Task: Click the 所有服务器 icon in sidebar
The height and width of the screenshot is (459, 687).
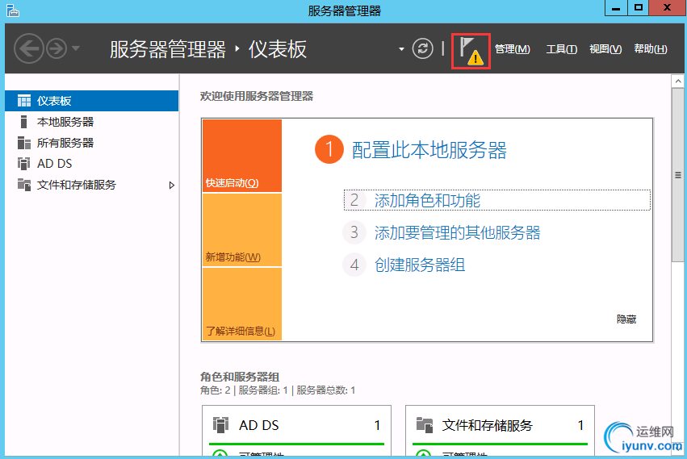Action: [24, 143]
